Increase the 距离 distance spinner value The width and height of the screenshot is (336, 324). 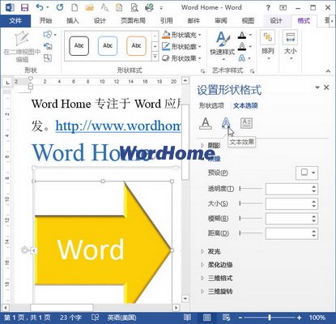314,231
